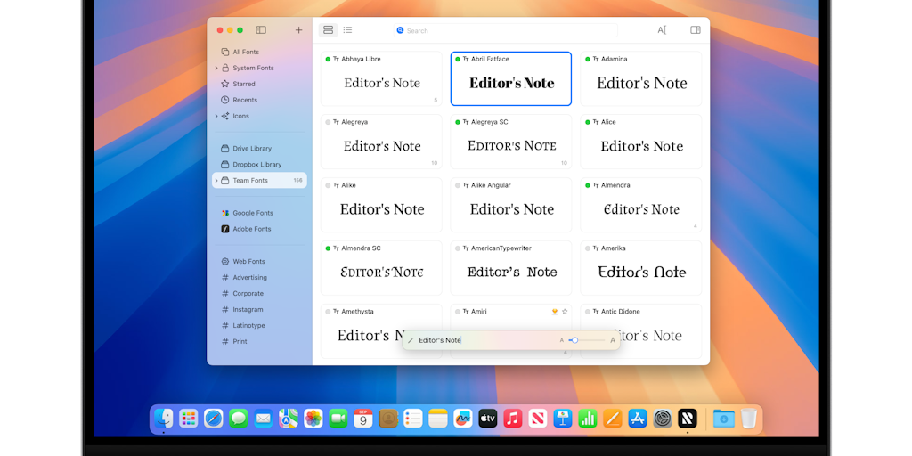Activate the AmericanTypewriter font
This screenshot has height=456, width=912.
click(x=458, y=248)
